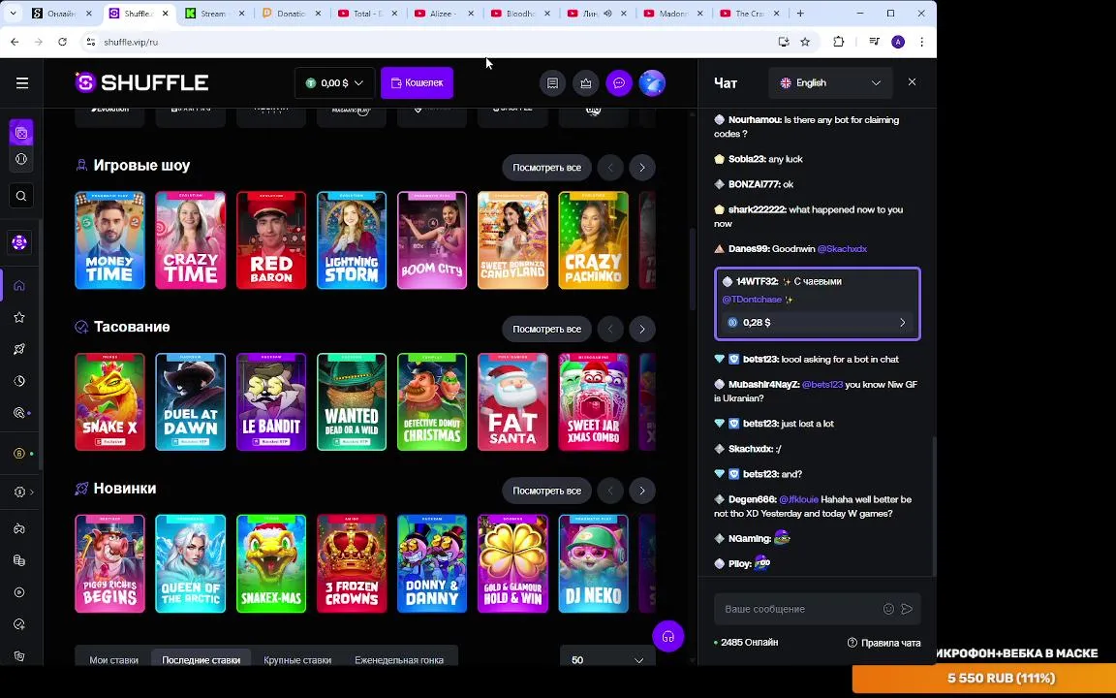
Task: Next page arrow in Игровые шоу
Action: [642, 168]
